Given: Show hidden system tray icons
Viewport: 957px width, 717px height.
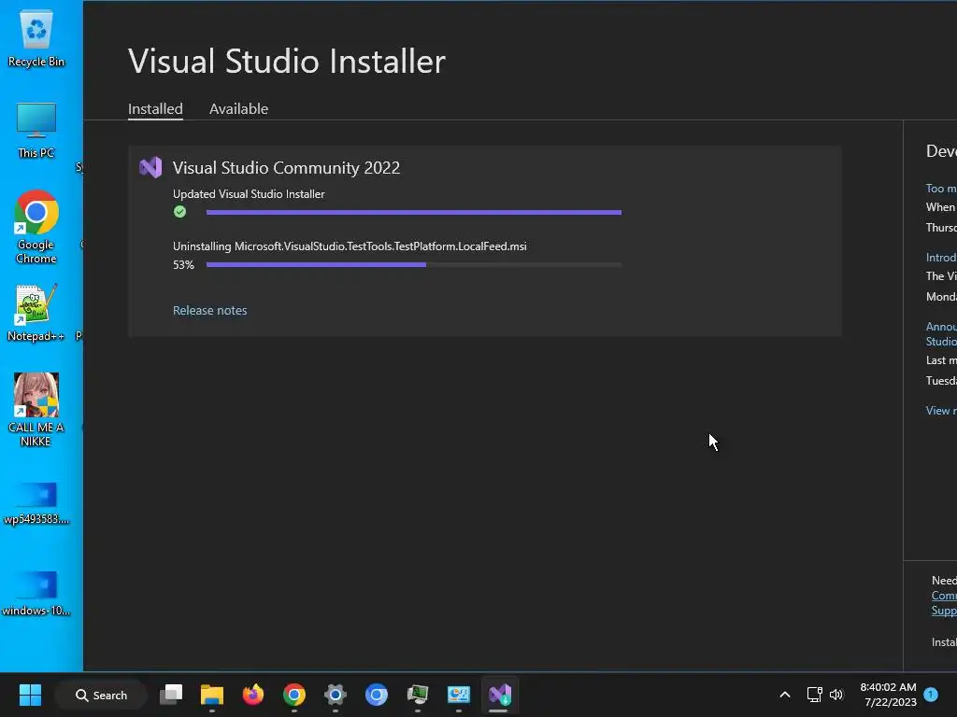Looking at the screenshot, I should [785, 695].
